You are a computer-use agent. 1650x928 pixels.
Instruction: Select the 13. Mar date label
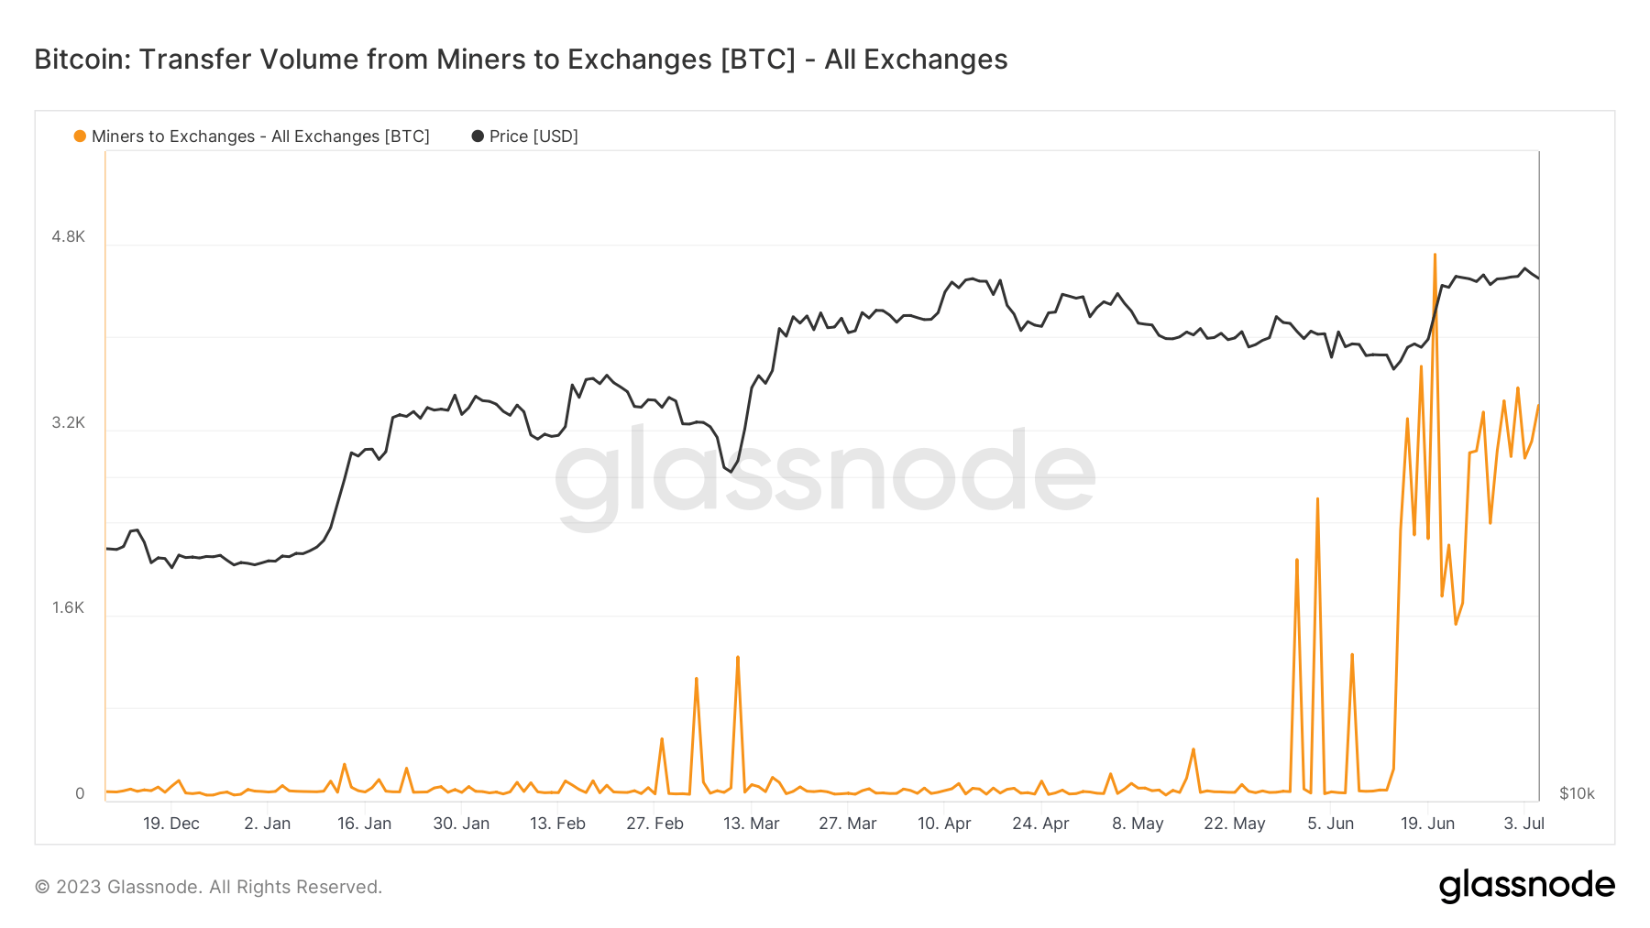point(751,824)
